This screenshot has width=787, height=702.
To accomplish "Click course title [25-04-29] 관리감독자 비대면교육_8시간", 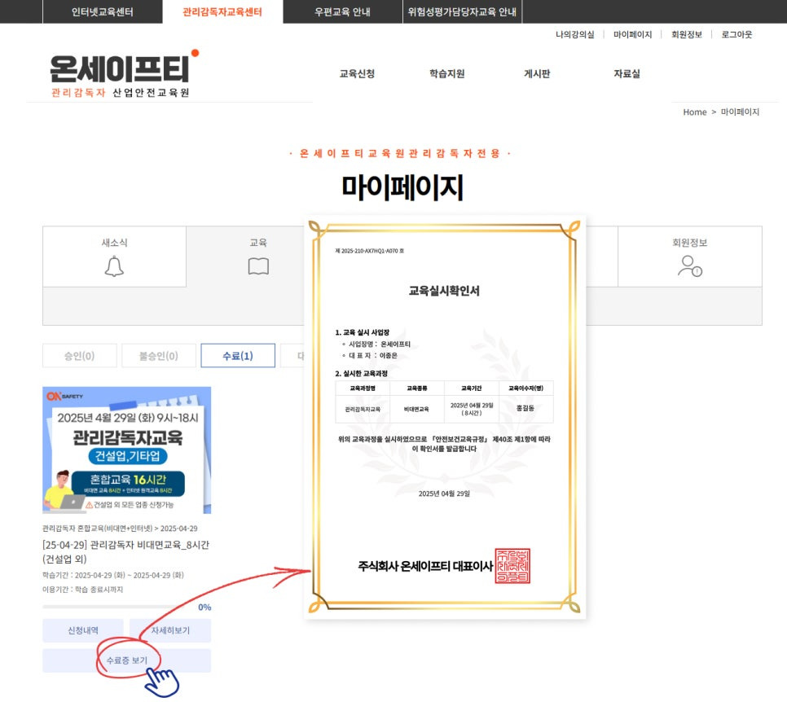I will click(125, 551).
